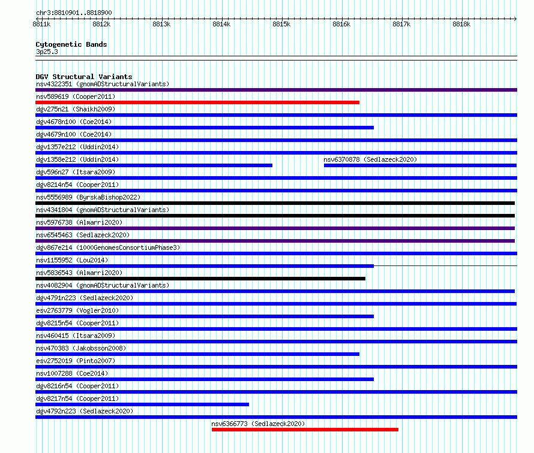Click dgv4791n223 (Sedlazeck2020) label
This screenshot has width=534, height=453.
click(85, 298)
